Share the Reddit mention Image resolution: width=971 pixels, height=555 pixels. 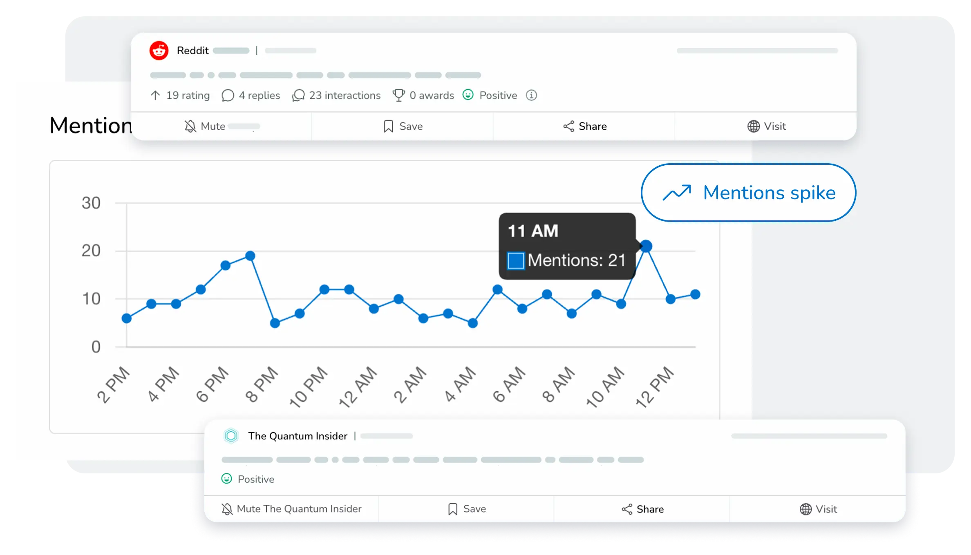click(584, 127)
